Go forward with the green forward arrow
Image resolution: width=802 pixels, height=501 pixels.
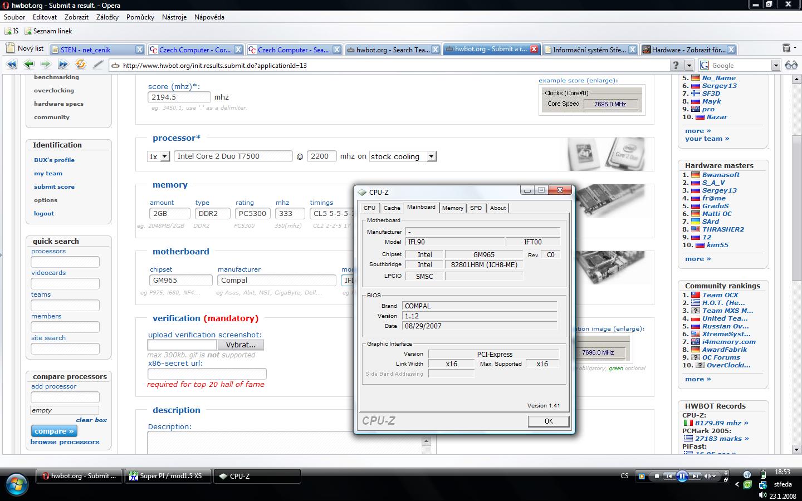coord(46,65)
